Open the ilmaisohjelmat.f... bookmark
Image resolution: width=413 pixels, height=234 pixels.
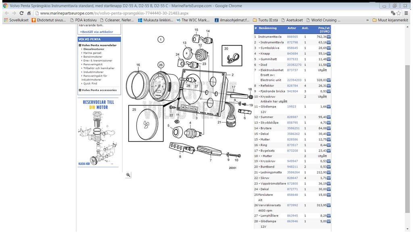[232, 20]
